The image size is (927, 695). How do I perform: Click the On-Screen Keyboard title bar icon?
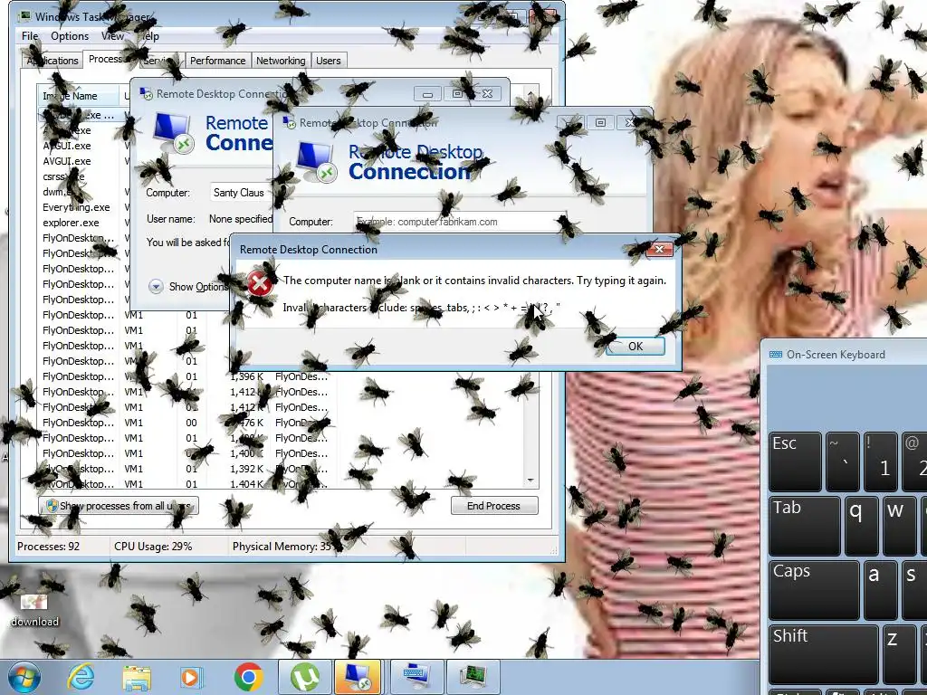click(776, 355)
